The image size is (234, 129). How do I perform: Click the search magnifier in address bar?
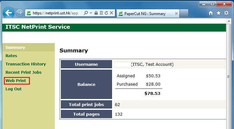tap(86, 13)
